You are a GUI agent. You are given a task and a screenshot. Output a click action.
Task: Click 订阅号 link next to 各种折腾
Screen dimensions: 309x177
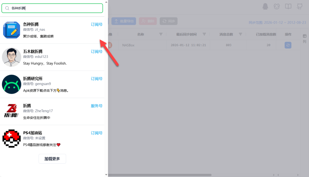tap(96, 24)
